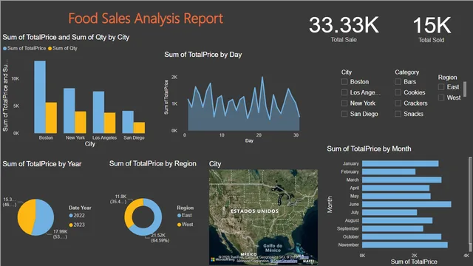Click the Month chart vertical scrollbar
The image size is (473, 266).
click(x=470, y=204)
